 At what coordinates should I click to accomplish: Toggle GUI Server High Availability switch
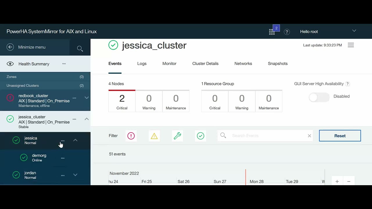pos(319,98)
